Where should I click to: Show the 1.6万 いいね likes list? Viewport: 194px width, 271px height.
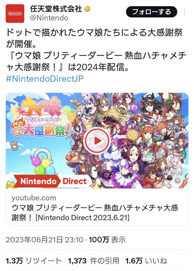coord(146,261)
